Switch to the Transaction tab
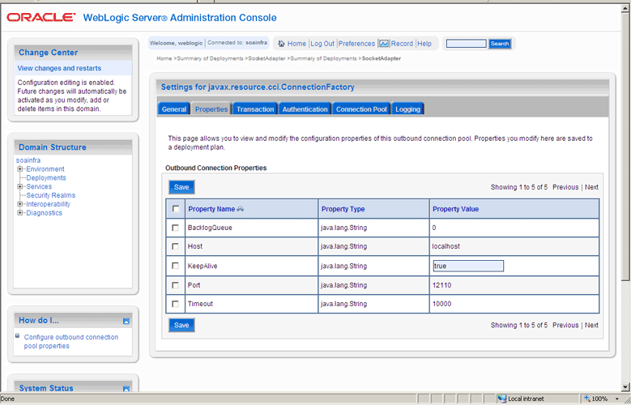The image size is (631, 405). pos(255,109)
